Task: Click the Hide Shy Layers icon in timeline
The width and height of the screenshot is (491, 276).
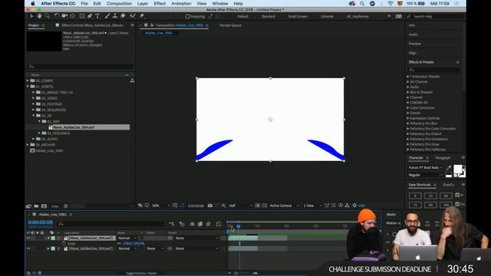Action: [192, 224]
